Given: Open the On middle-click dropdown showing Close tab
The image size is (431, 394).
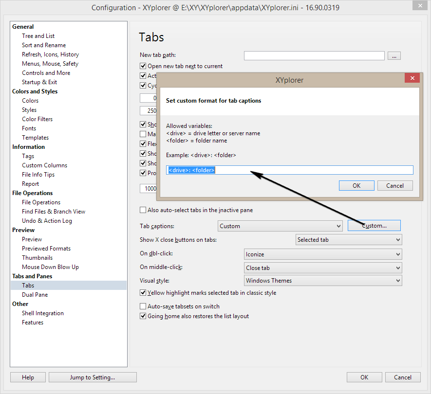Looking at the screenshot, I should pyautogui.click(x=323, y=268).
